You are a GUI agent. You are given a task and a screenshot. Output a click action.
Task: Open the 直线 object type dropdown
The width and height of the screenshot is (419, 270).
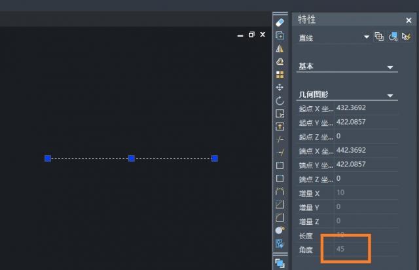coord(367,37)
